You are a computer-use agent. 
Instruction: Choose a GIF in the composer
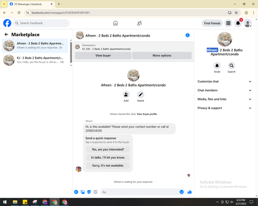pyautogui.click(x=95, y=192)
